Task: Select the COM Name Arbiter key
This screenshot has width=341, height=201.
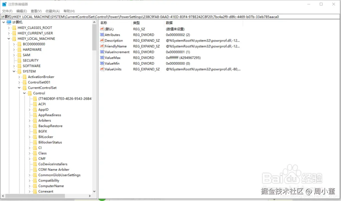Action: click(54, 169)
